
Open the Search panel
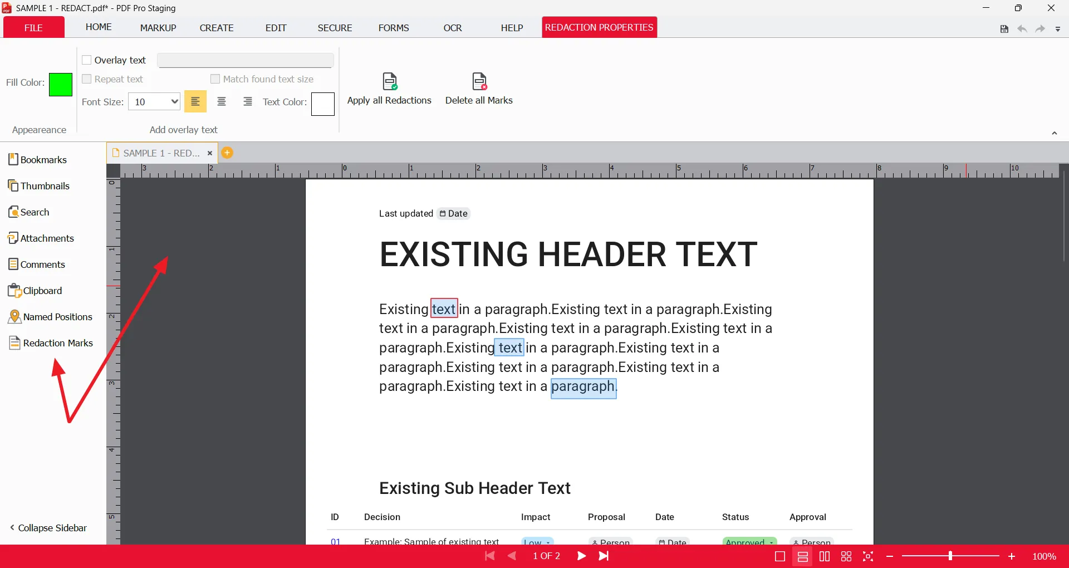(29, 212)
